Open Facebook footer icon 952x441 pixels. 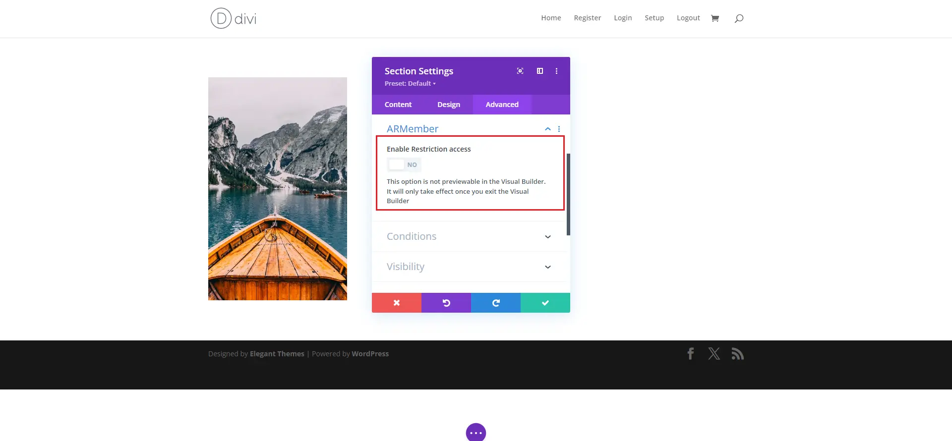tap(690, 354)
